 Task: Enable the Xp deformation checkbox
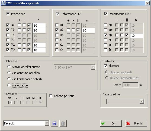(105, 25)
